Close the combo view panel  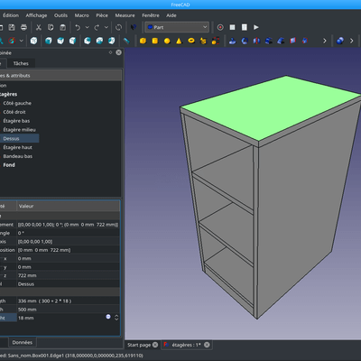(x=119, y=52)
